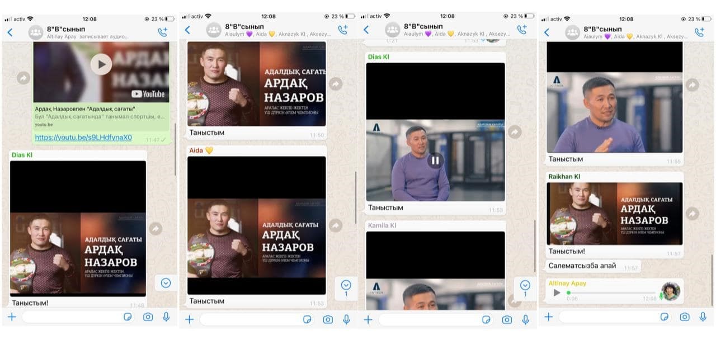Image resolution: width=716 pixels, height=354 pixels.
Task: Open the sticker picker in the rightmost chat
Action: tap(664, 317)
